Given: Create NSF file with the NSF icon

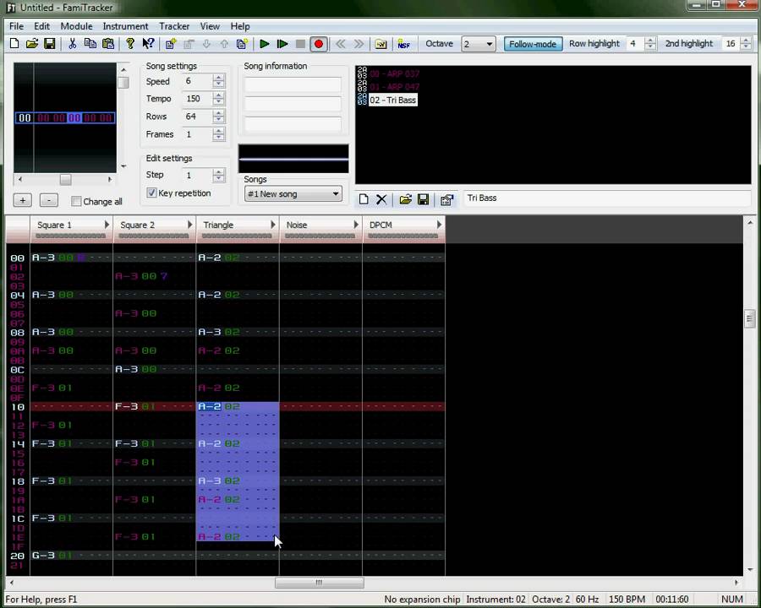Looking at the screenshot, I should click(x=404, y=44).
